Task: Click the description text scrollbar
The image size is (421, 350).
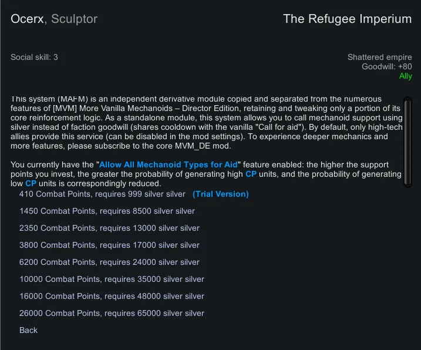Action: [408, 141]
